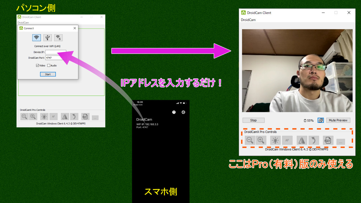Click the '...' more button in the right window
Viewport: 361px width, 203px height.
(x=341, y=142)
